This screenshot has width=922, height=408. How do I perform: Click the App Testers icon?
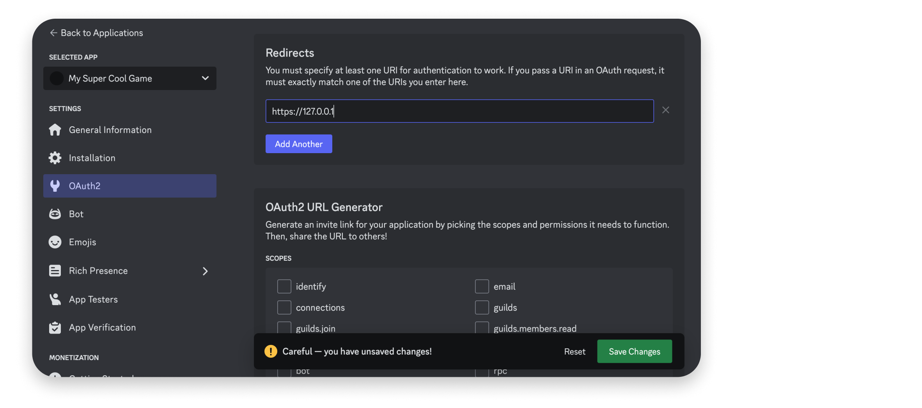pos(55,299)
